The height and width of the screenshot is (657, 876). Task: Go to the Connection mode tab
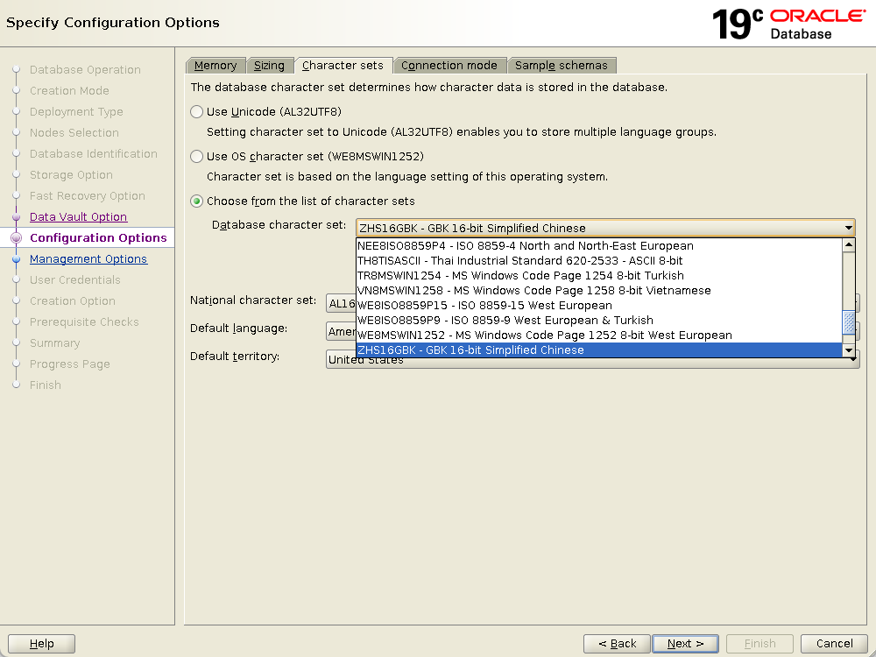449,66
